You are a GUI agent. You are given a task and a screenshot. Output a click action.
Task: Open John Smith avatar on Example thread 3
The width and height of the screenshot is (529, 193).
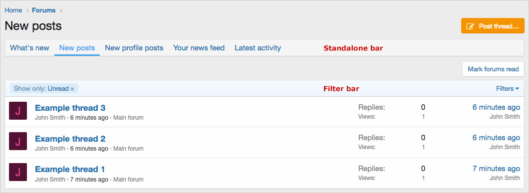pyautogui.click(x=18, y=111)
